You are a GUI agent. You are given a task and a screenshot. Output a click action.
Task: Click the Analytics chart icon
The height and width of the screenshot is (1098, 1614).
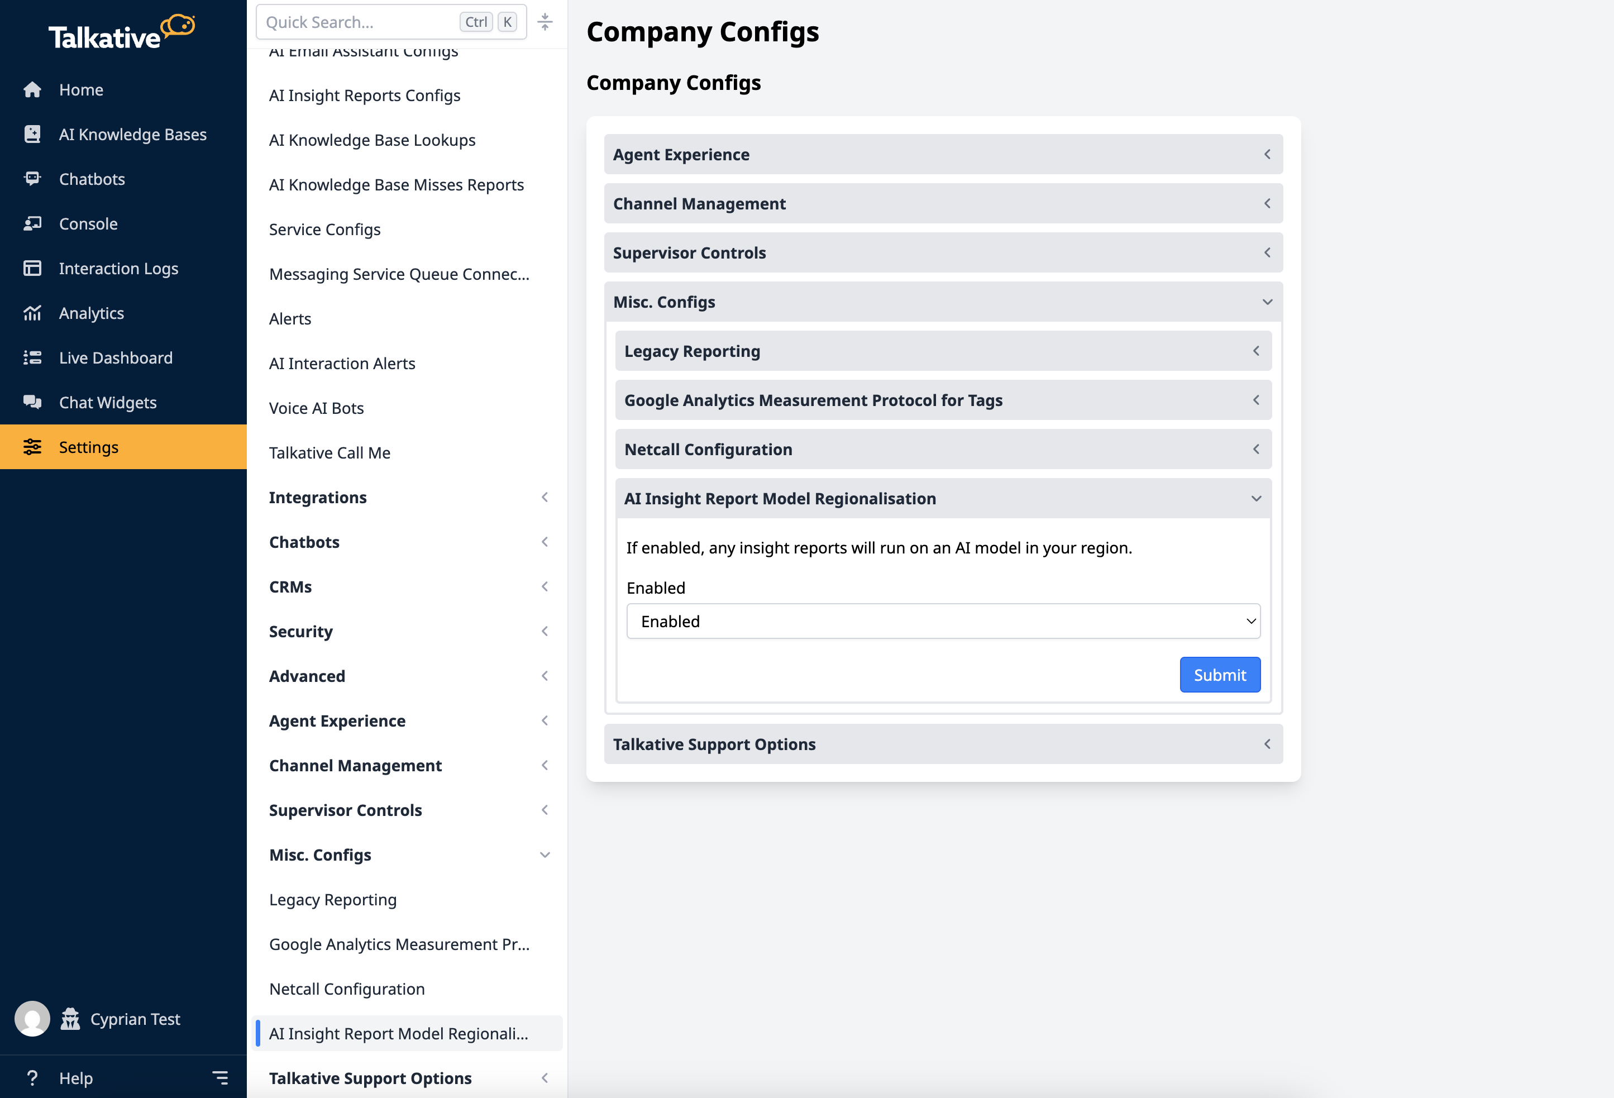point(32,313)
